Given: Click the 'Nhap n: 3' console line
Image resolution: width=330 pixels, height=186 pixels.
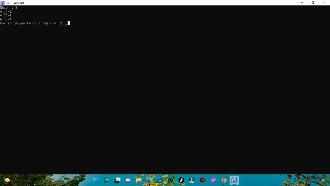Looking at the screenshot, I should (x=9, y=8).
